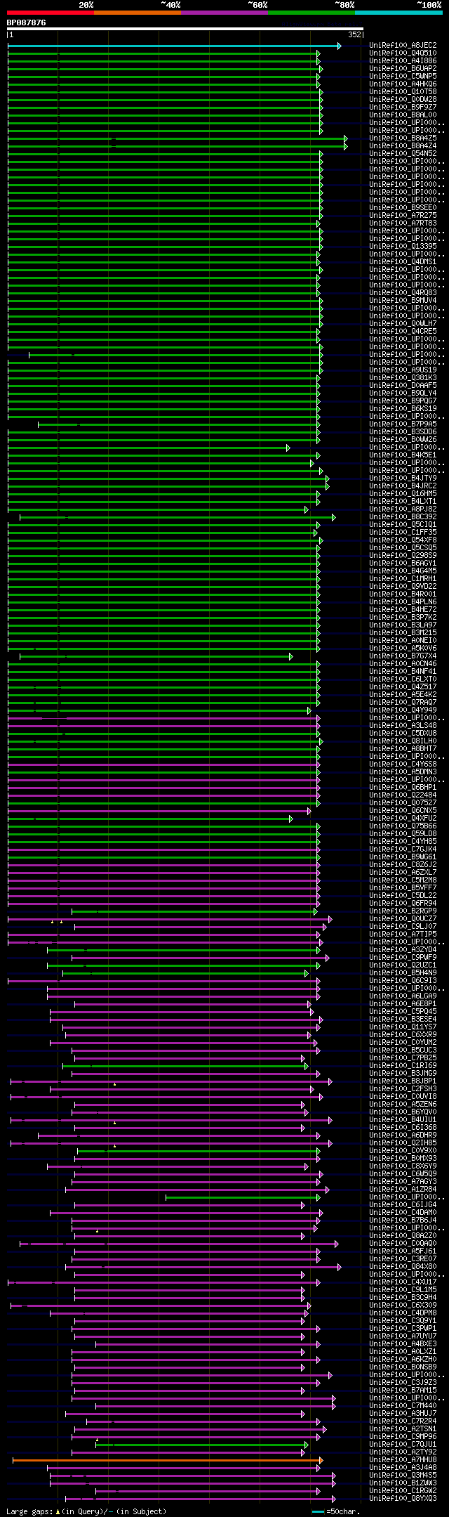Select the UniRef100_C1RI69 label
449x1517 pixels.
tap(403, 1066)
